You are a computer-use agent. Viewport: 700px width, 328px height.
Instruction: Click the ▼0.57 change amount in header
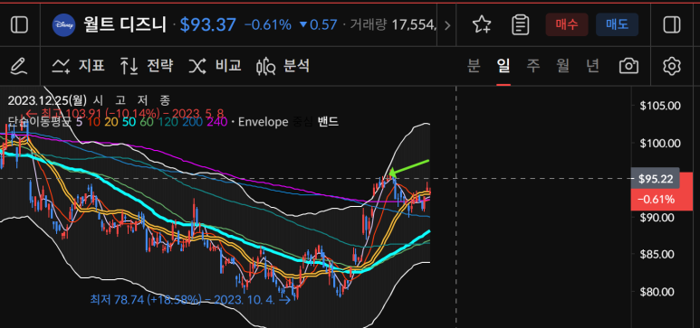pos(318,25)
